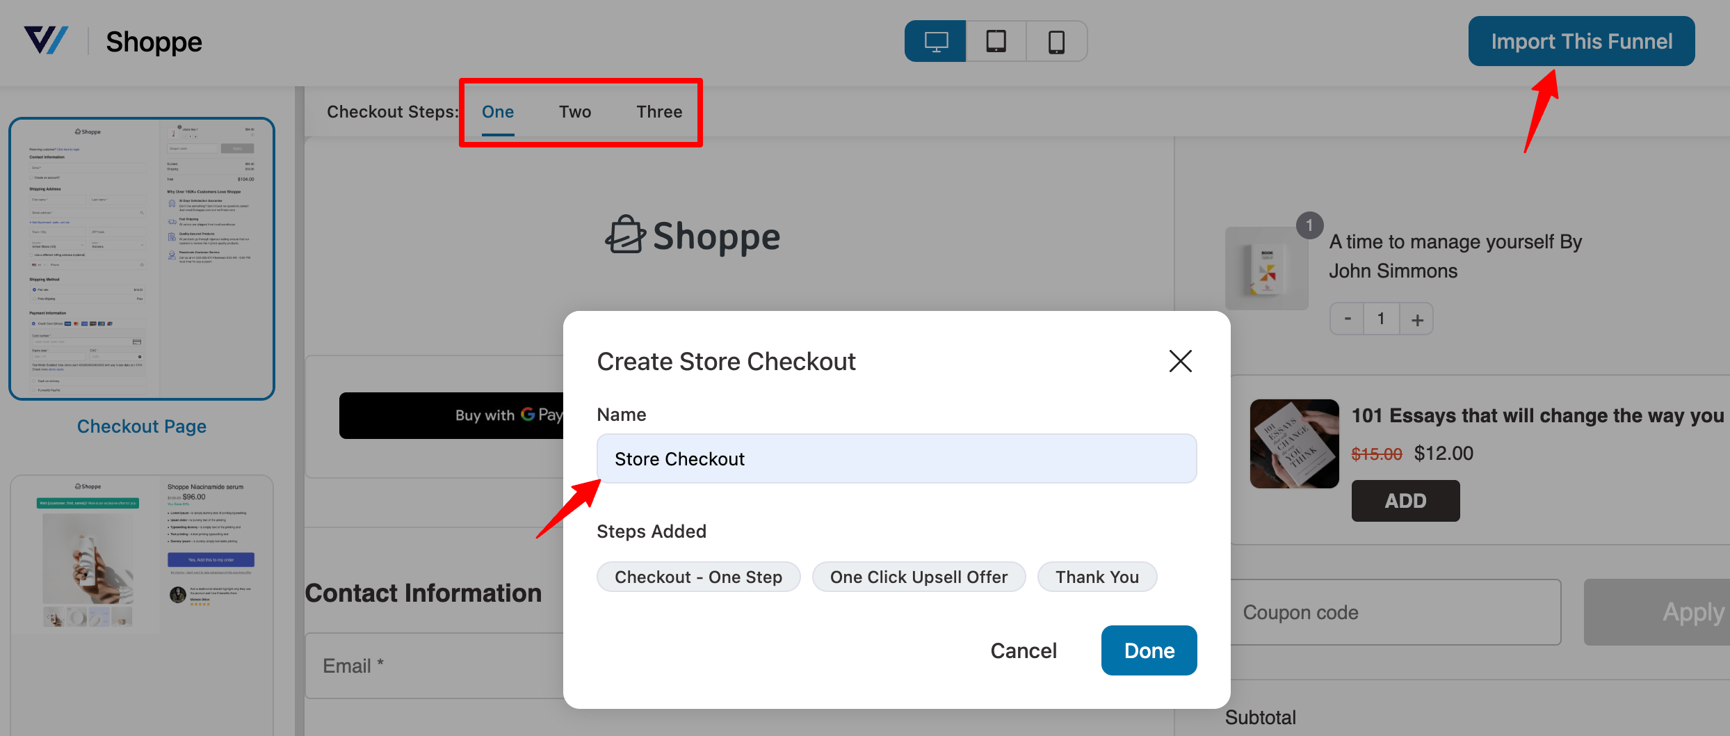Click the Shoppe bag logo in preview
1730x736 pixels.
point(693,236)
